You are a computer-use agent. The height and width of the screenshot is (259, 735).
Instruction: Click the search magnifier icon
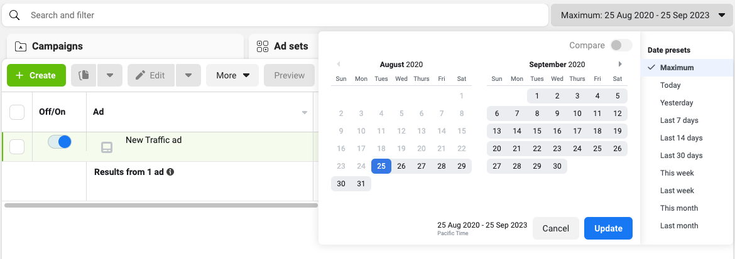click(x=14, y=15)
